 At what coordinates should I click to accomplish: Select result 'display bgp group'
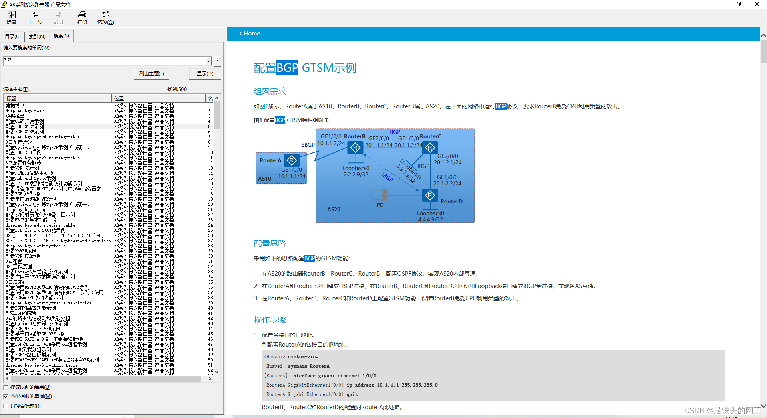(x=26, y=210)
